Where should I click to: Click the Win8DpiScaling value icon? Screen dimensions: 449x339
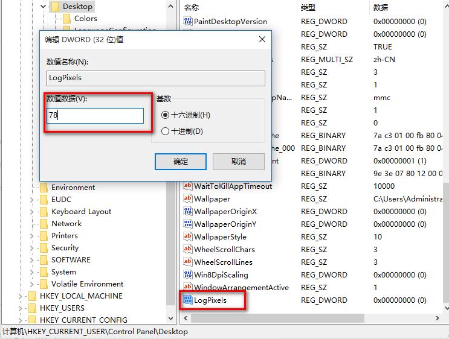(187, 274)
